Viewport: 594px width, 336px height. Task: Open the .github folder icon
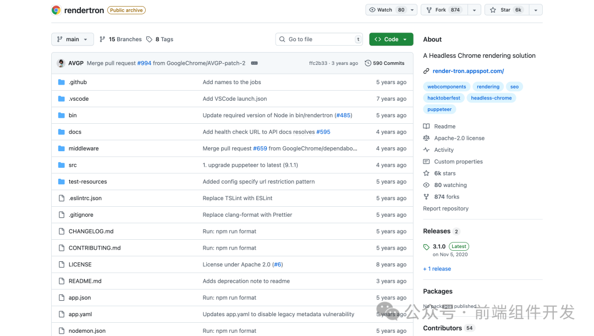[x=62, y=82]
